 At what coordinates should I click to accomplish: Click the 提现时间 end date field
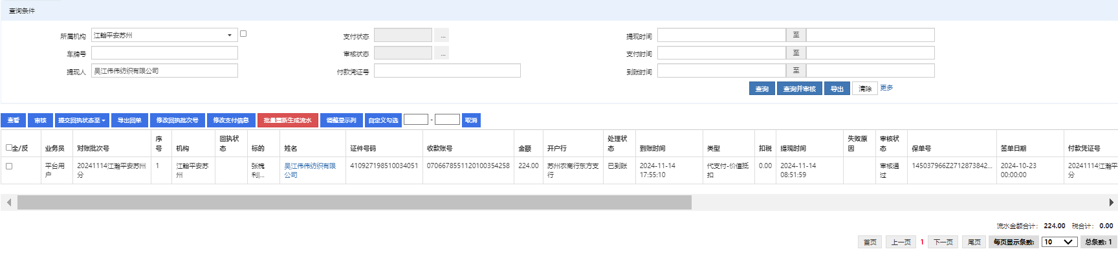(870, 35)
